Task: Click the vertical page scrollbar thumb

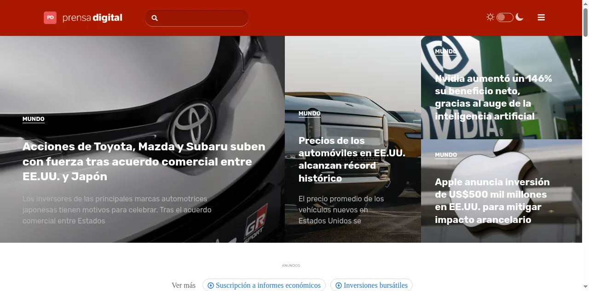Action: click(585, 22)
